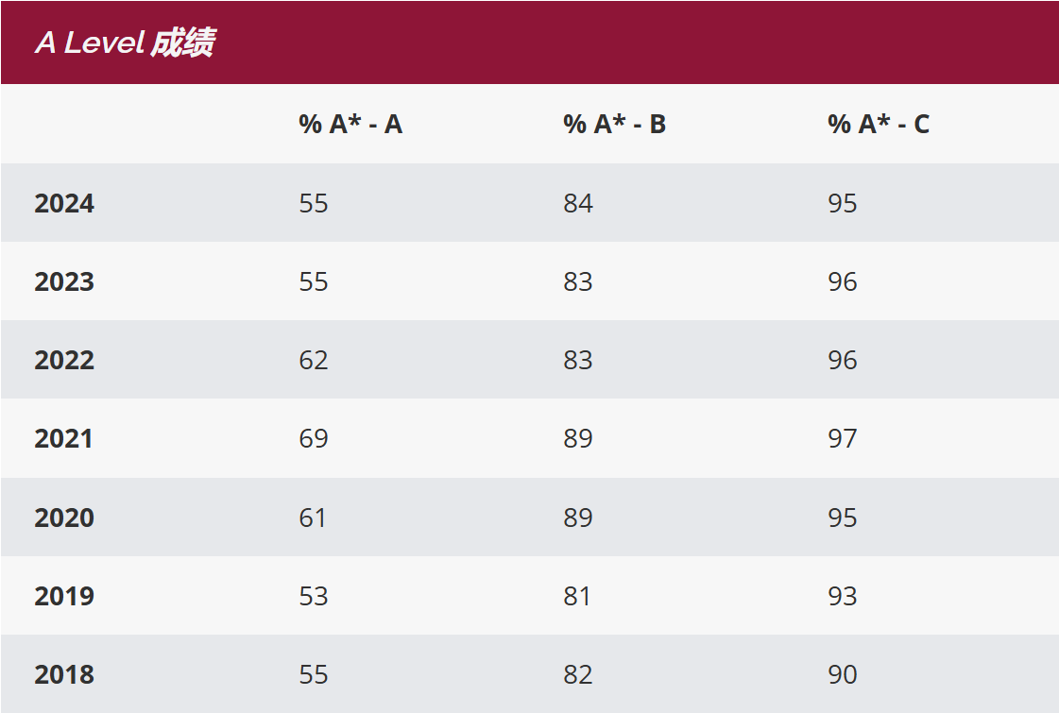Viewport: 1059px width, 713px height.
Task: Click the A Level 成绩 table title
Action: [x=125, y=42]
